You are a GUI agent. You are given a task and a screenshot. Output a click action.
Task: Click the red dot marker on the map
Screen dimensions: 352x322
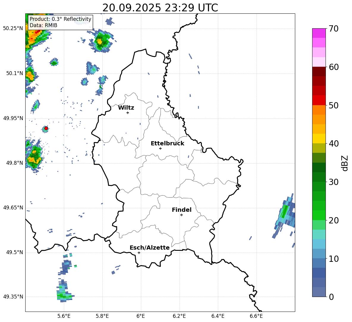pyautogui.click(x=46, y=128)
